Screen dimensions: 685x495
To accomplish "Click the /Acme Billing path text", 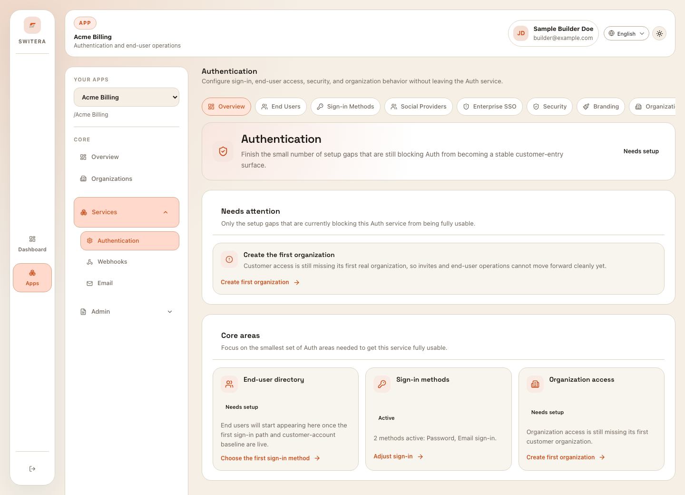I will click(x=91, y=115).
